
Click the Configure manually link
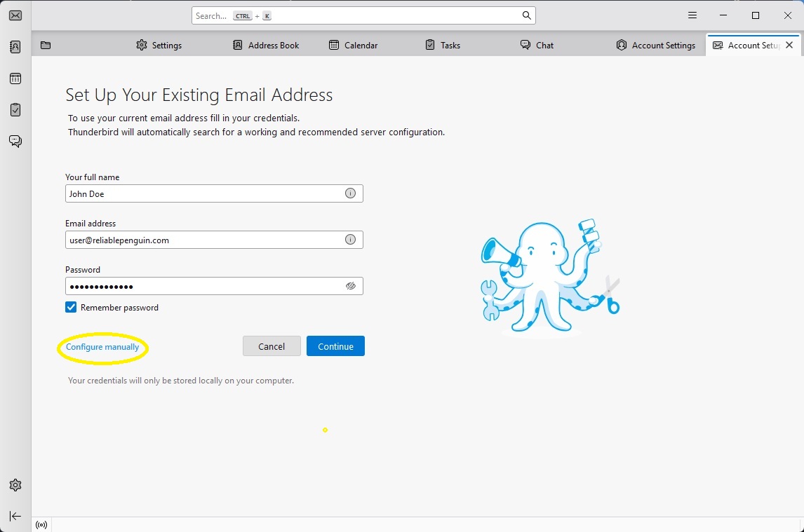pos(102,347)
